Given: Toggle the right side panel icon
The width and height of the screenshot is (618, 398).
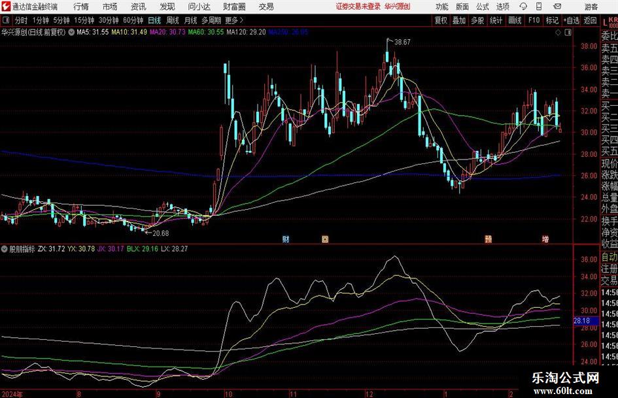Looking at the screenshot, I should [x=568, y=32].
